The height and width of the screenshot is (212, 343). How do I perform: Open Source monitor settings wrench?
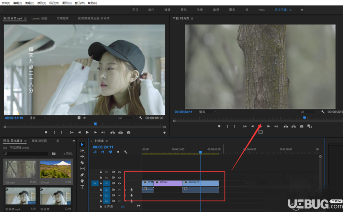(x=141, y=118)
